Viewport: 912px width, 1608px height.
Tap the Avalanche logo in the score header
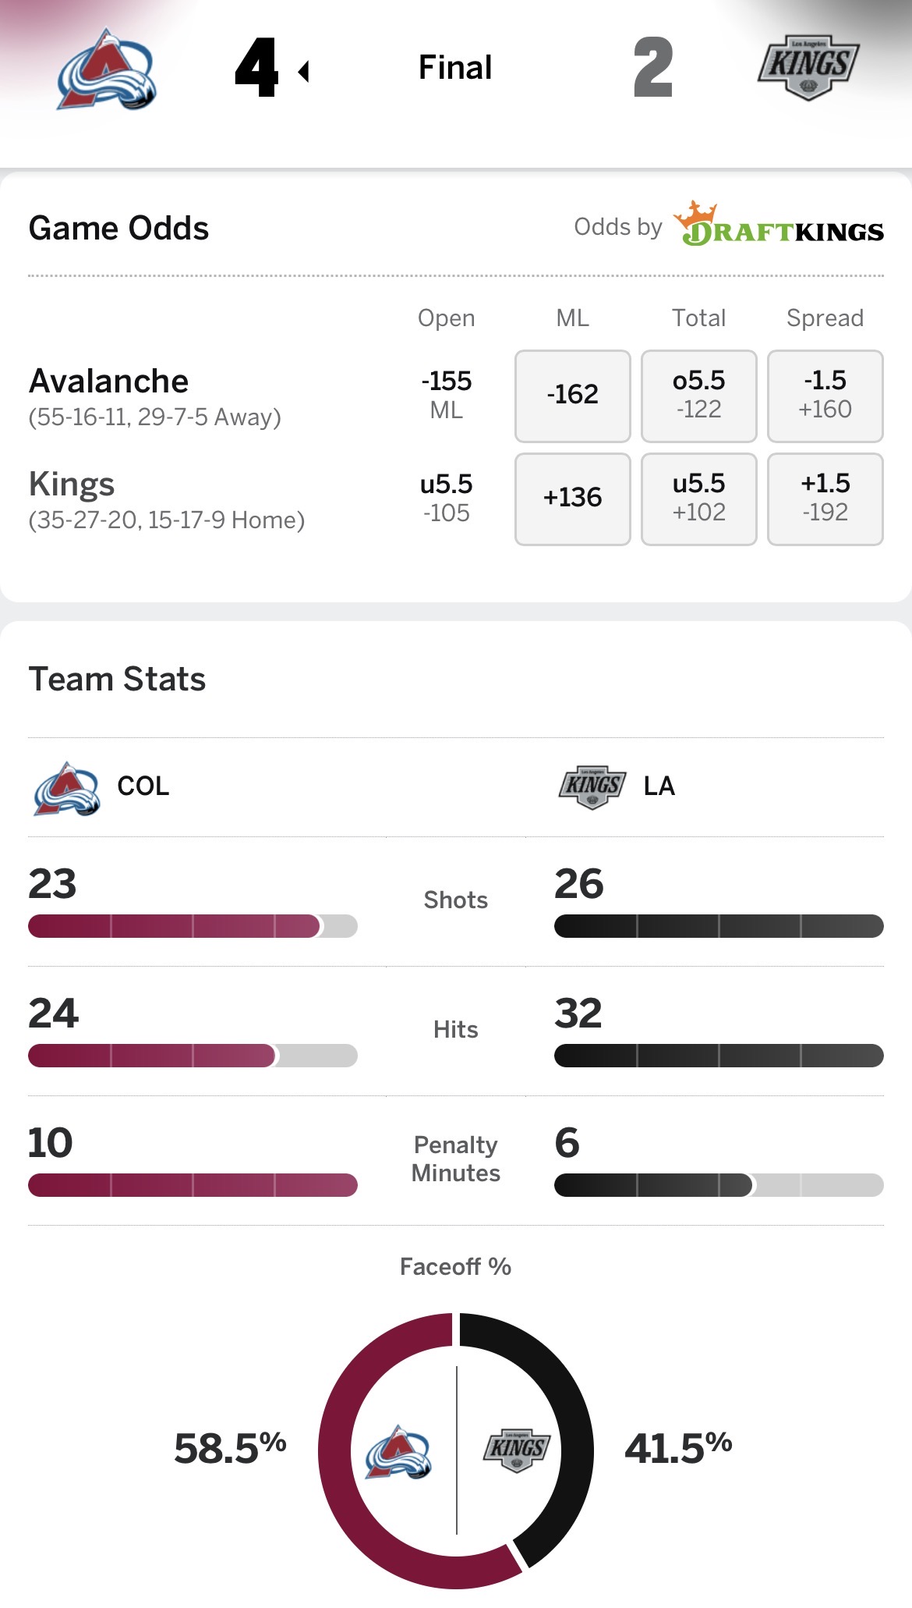tap(107, 69)
